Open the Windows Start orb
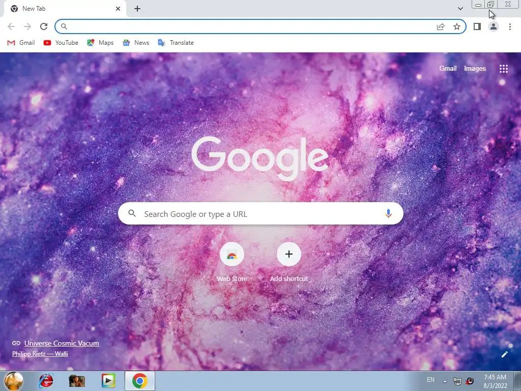Viewport: 521px width, 391px height. pos(14,381)
